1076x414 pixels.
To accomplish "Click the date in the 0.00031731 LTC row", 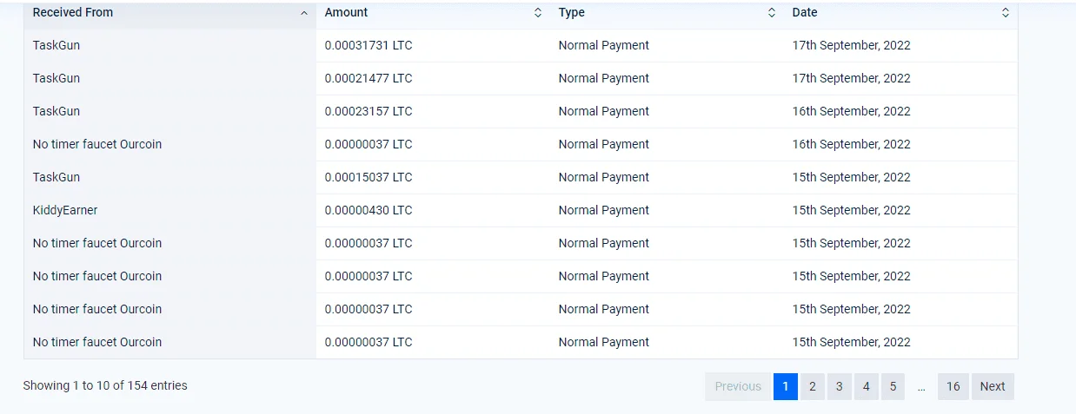I will (x=852, y=45).
